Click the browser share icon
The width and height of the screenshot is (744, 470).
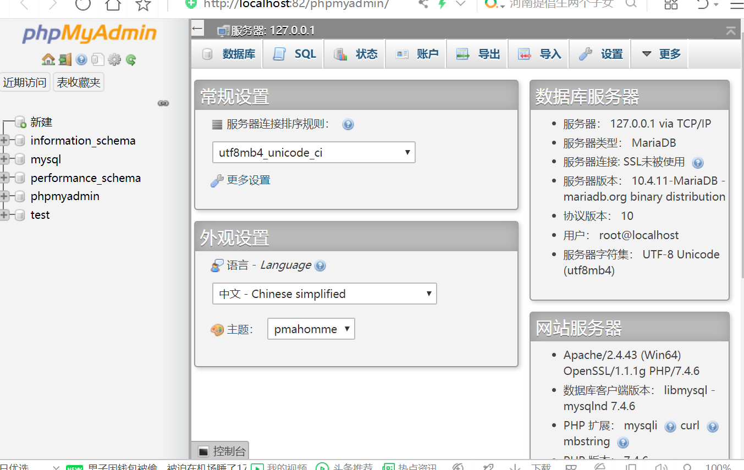[x=423, y=4]
